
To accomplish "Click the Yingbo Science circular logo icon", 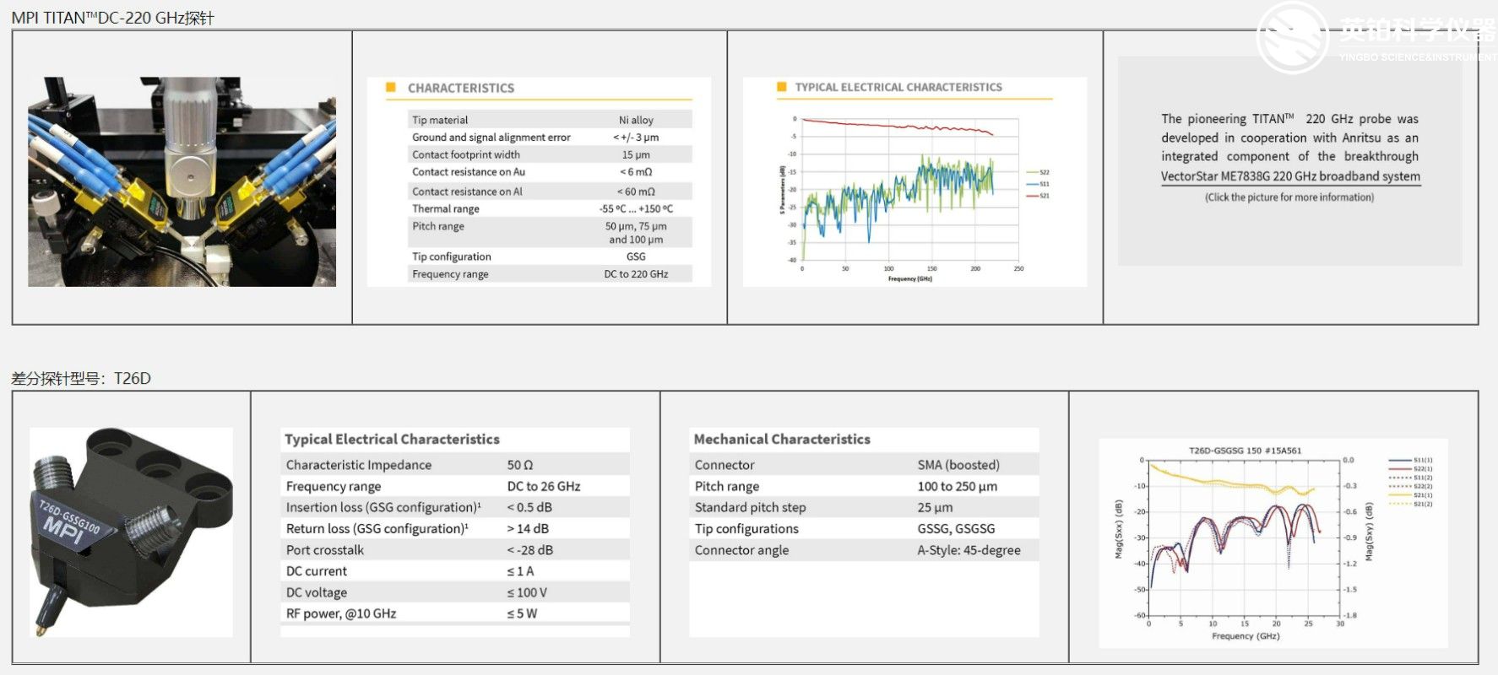I will pos(1292,35).
